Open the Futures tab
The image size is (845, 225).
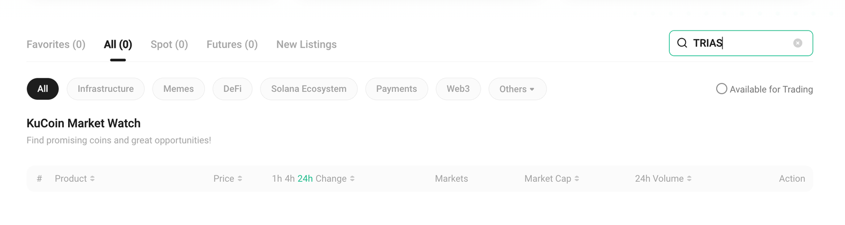[232, 44]
